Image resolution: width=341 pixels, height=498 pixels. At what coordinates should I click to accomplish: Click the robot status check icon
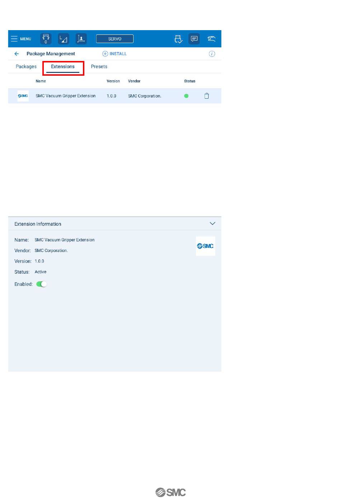point(178,39)
